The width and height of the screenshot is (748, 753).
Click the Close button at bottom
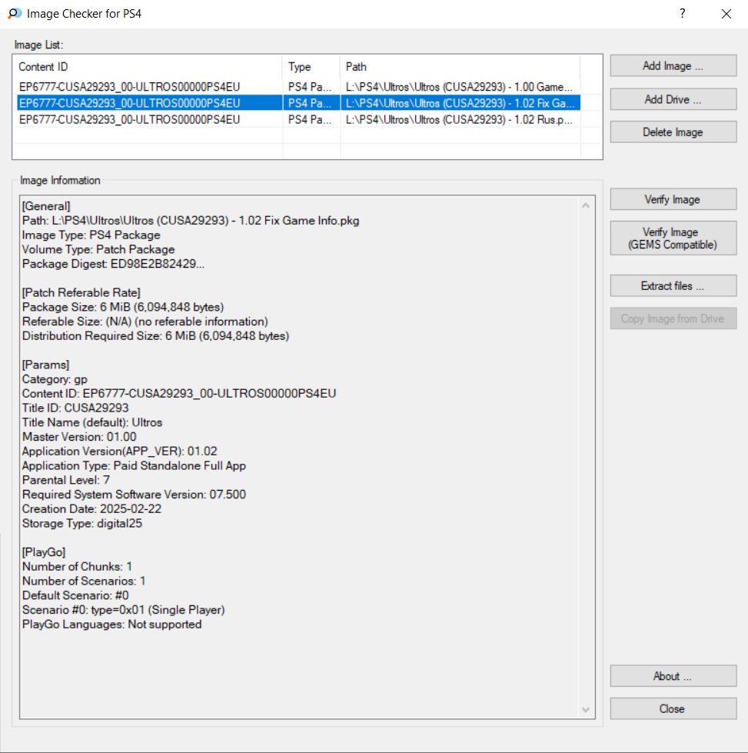pos(673,709)
